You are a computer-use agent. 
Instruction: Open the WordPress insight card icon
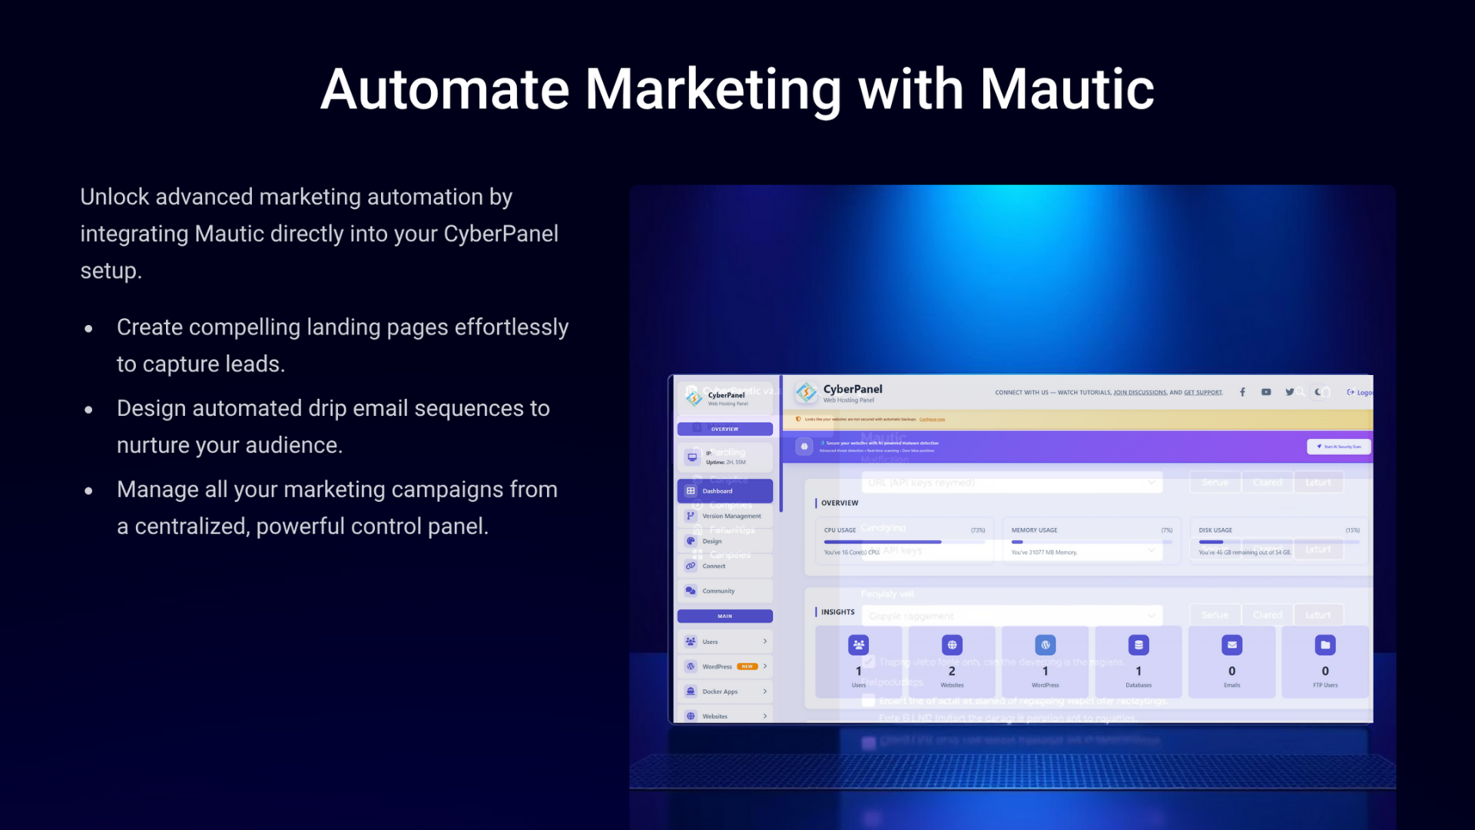(1046, 645)
